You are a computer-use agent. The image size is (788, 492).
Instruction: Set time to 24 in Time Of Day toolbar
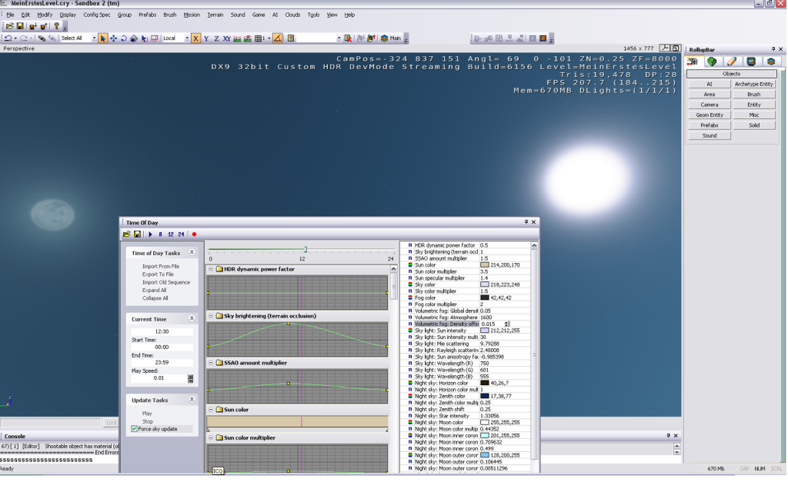pyautogui.click(x=181, y=234)
